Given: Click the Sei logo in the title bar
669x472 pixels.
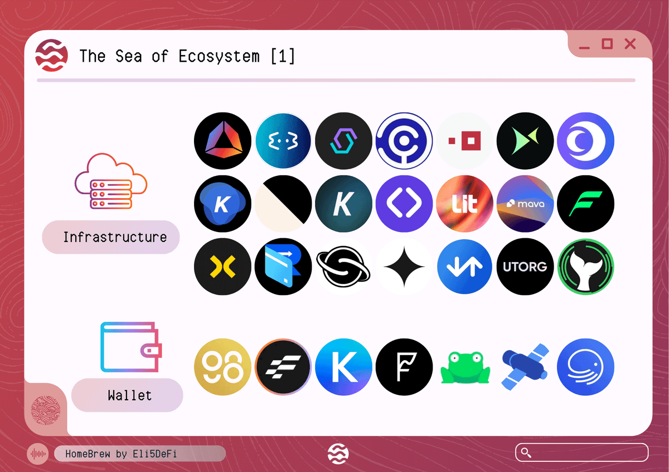Looking at the screenshot, I should point(51,56).
